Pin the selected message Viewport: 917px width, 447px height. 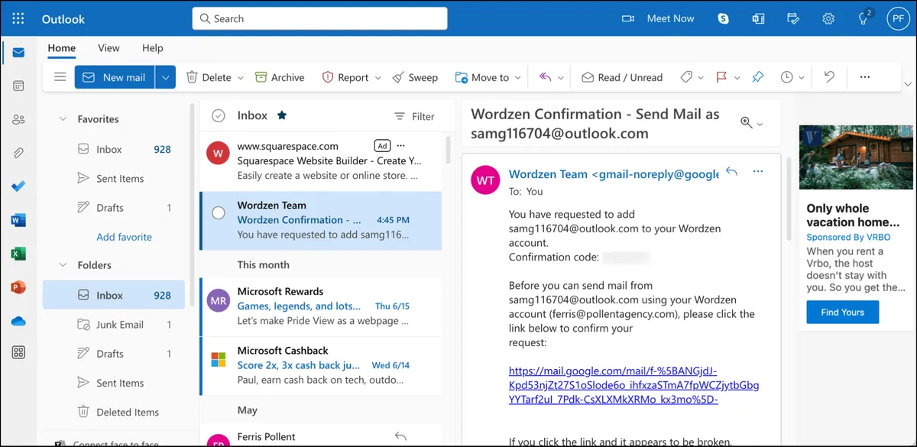coord(758,77)
